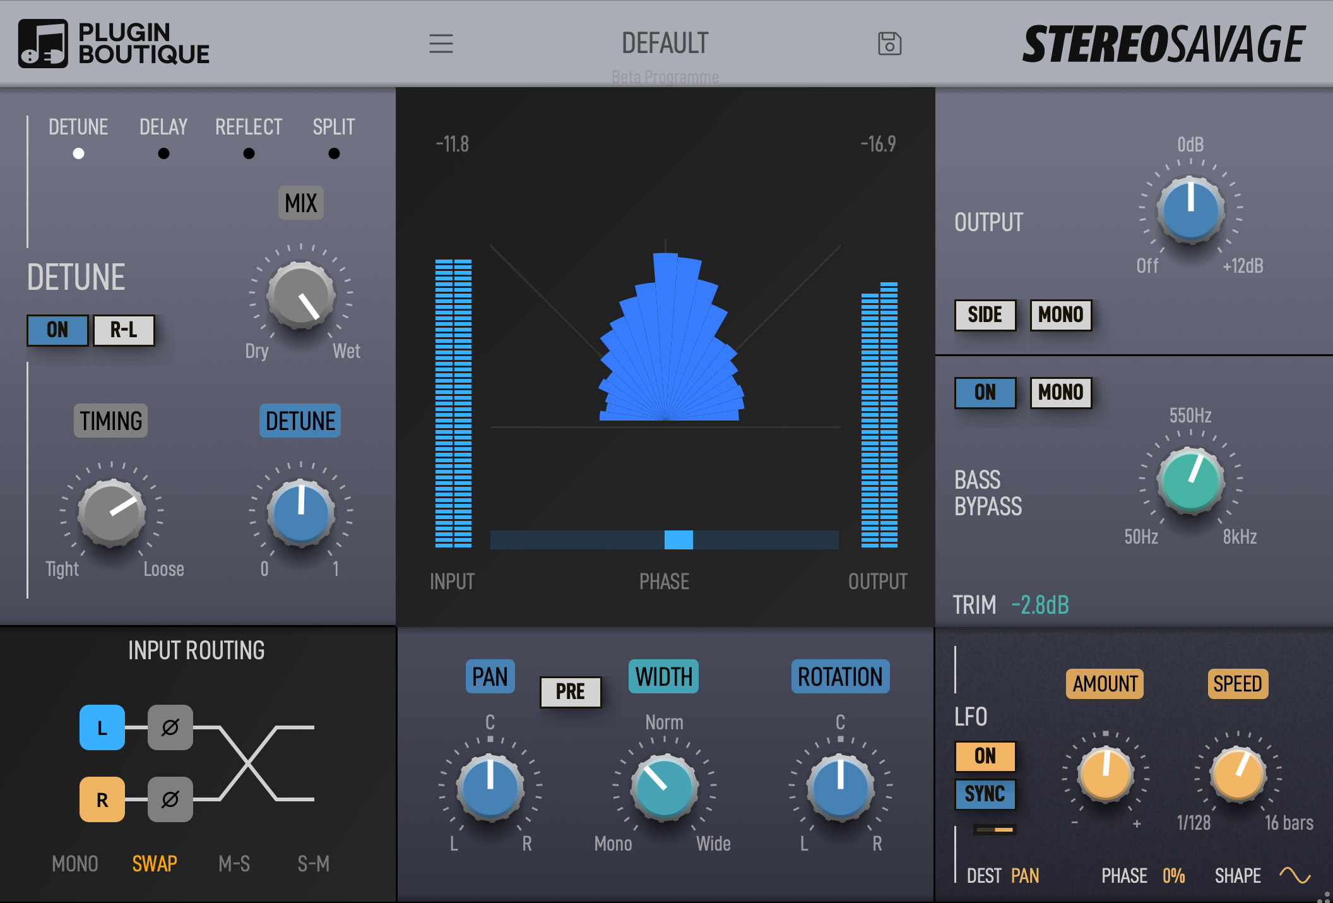1333x903 pixels.
Task: Click the phase position slider below the visualizer
Action: (x=679, y=541)
